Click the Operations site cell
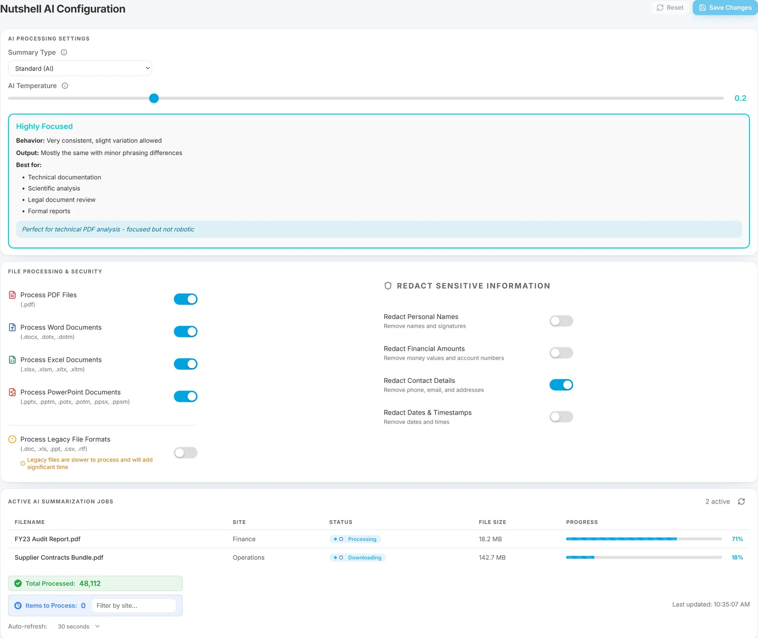 pyautogui.click(x=248, y=558)
